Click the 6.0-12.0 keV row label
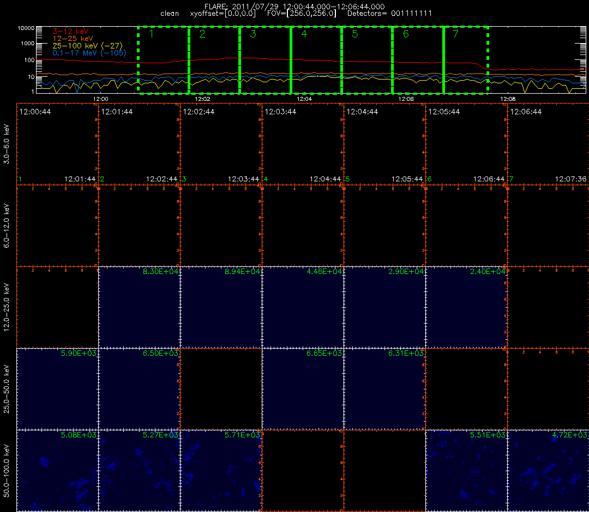This screenshot has width=589, height=512. pyautogui.click(x=7, y=226)
